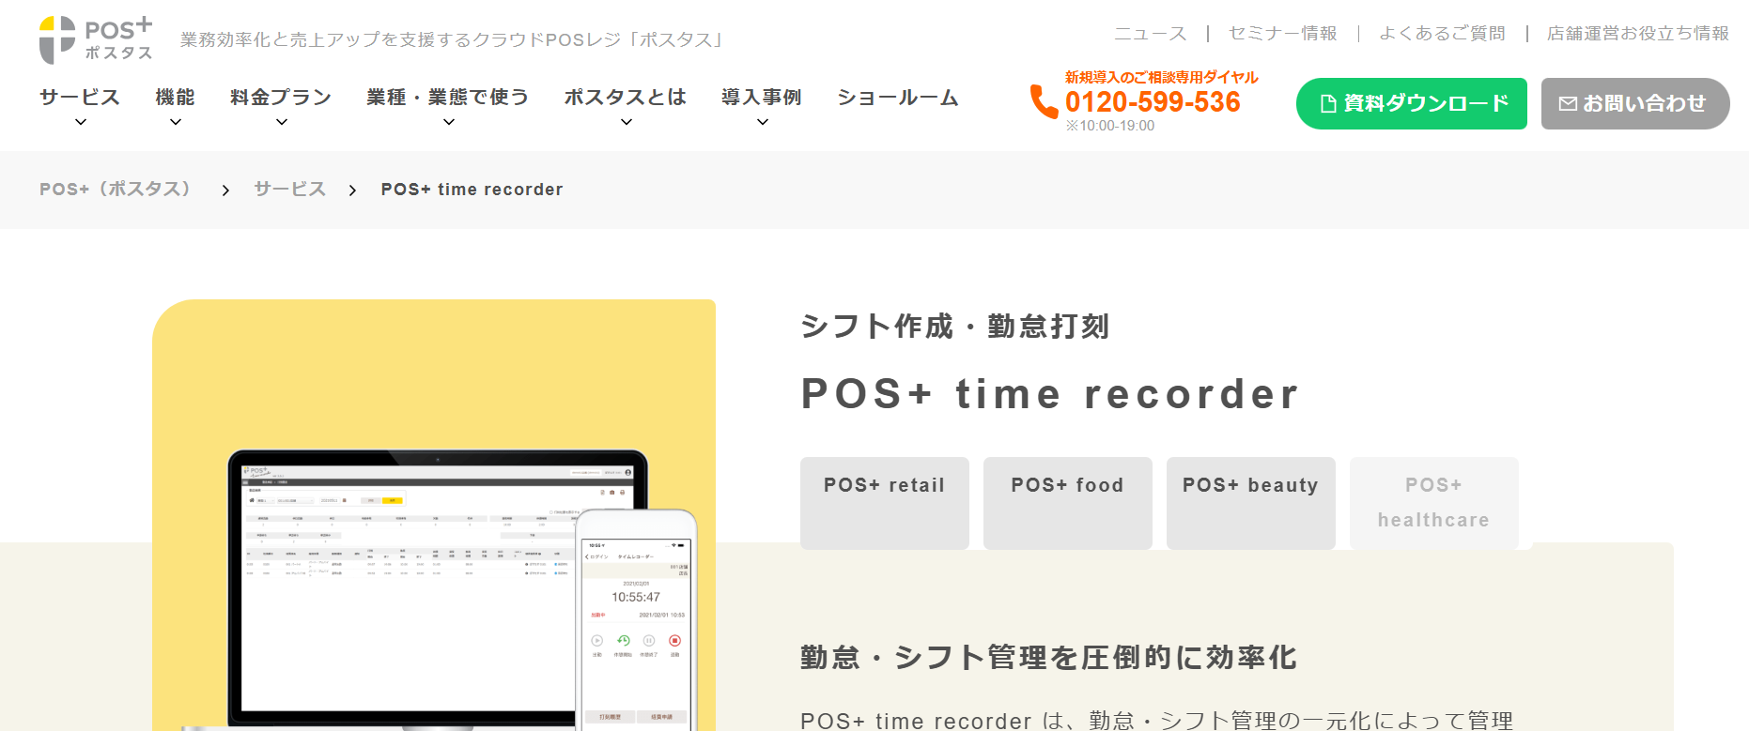The image size is (1749, 731).
Task: Go to the サービス breadcrumb link
Action: (289, 190)
